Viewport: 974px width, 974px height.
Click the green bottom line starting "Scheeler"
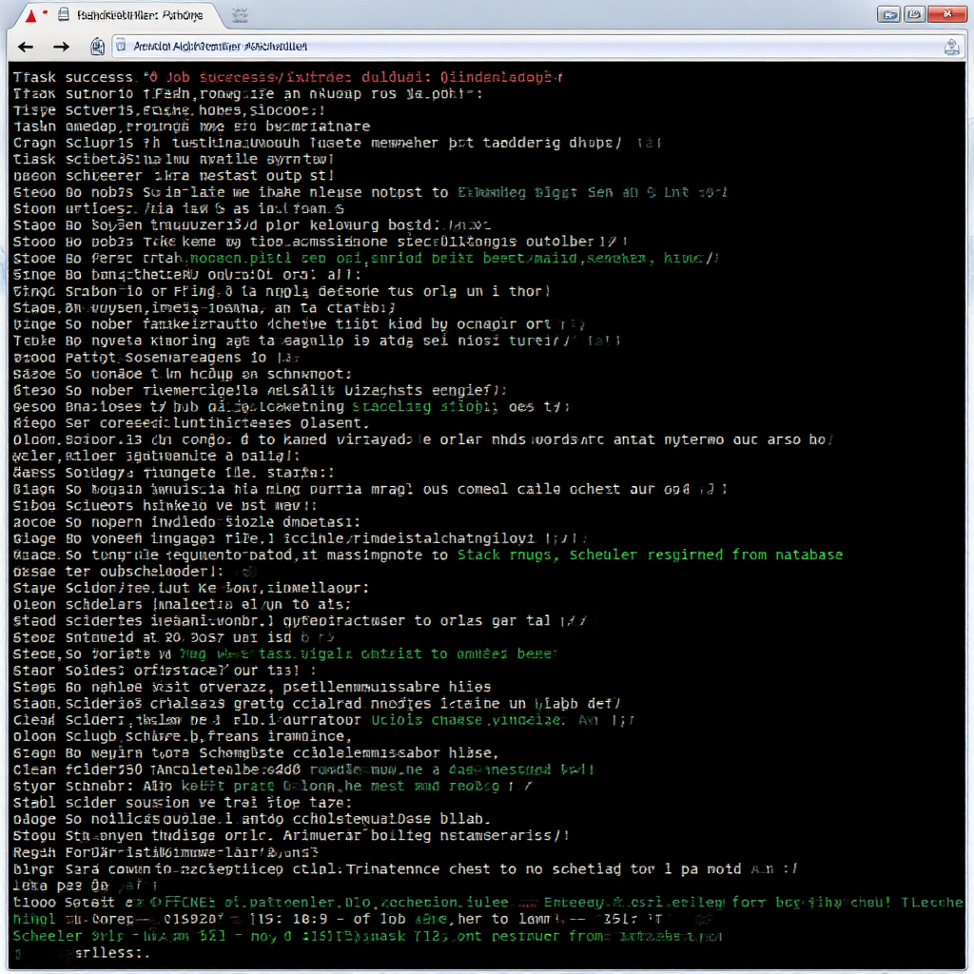[367, 936]
